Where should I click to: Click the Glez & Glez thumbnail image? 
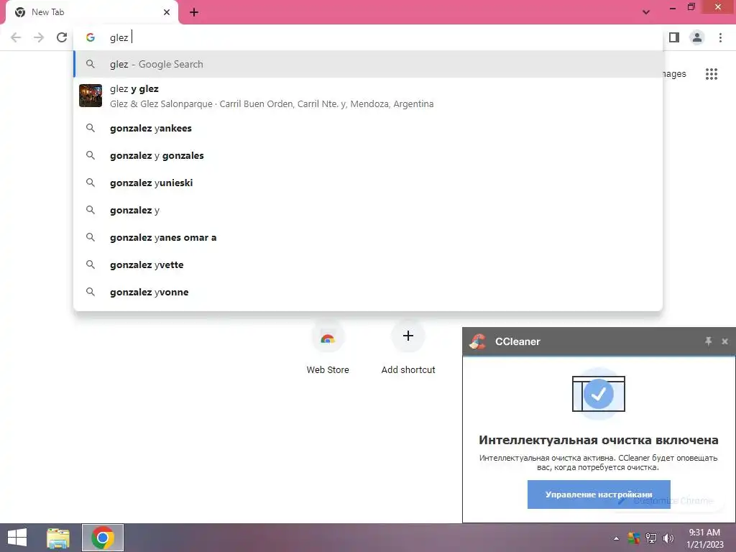point(91,96)
